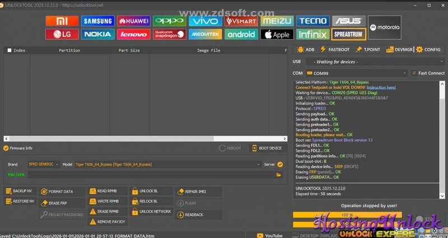Screen dimensions: 448x238
Task: Browse for PAC/XML file with folder icon
Action: 278,174
